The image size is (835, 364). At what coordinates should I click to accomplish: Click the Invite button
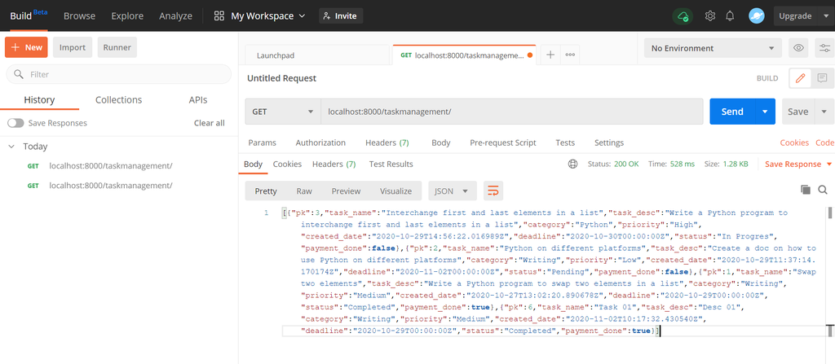(x=341, y=16)
